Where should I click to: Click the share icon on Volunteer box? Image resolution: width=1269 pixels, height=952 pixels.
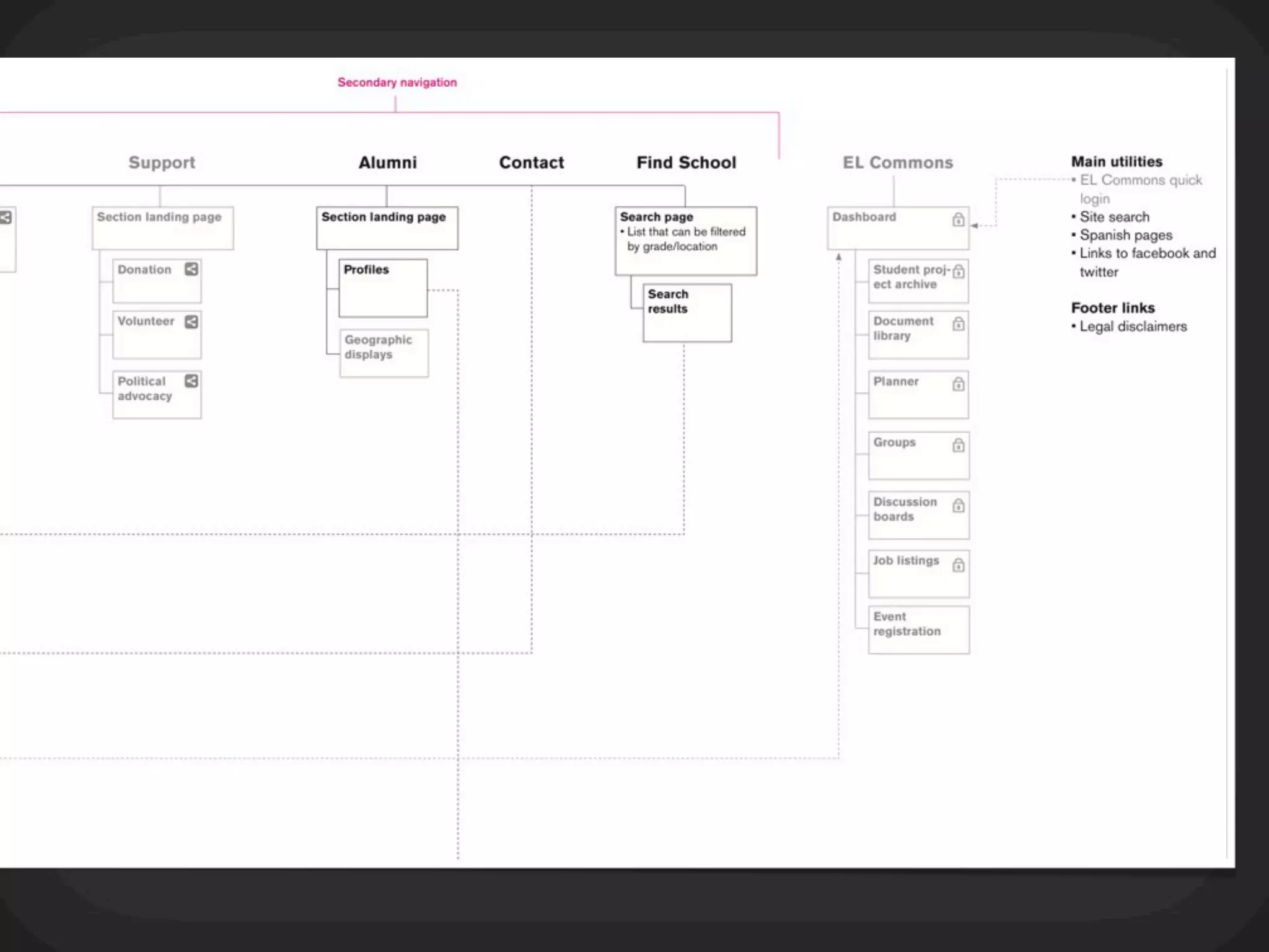pos(191,322)
